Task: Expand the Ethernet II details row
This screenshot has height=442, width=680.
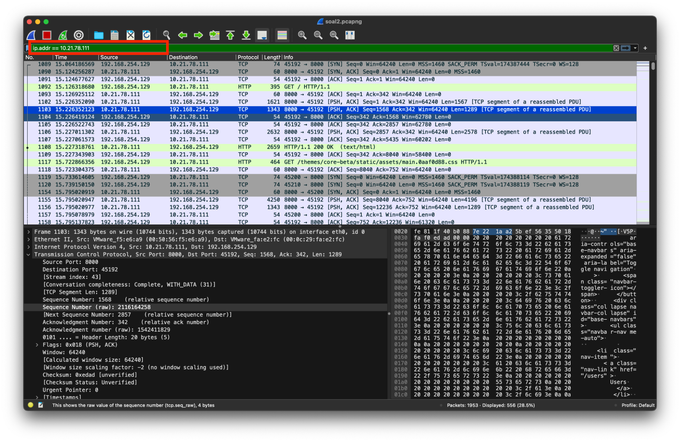Action: [x=29, y=240]
